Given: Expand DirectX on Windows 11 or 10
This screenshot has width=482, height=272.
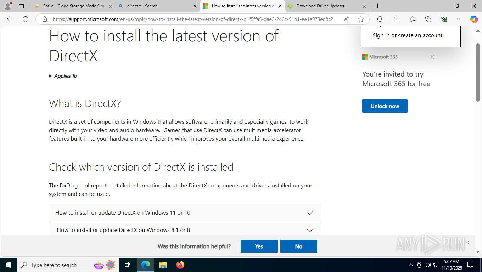Looking at the screenshot, I should (185, 212).
